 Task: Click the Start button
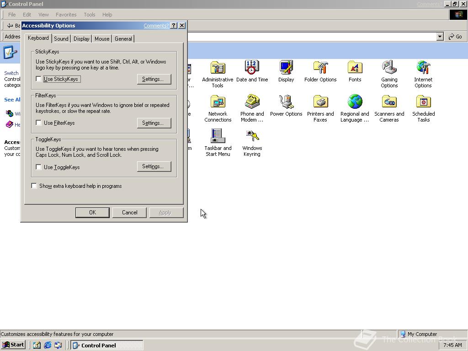click(13, 345)
